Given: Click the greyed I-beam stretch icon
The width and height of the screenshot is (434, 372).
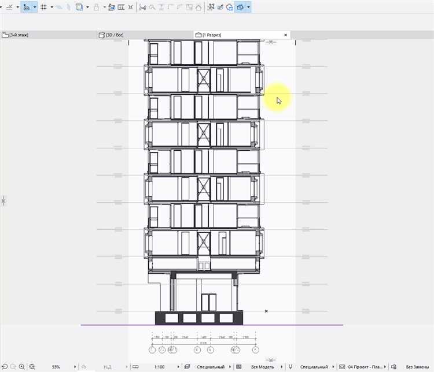Looking at the screenshot, I should coord(161,7).
